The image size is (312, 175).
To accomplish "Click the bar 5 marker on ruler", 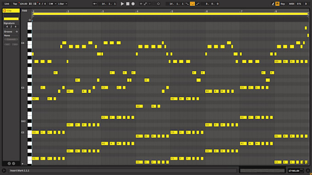I will [172, 11].
